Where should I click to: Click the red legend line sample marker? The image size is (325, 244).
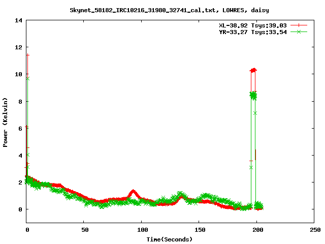coord(299,25)
